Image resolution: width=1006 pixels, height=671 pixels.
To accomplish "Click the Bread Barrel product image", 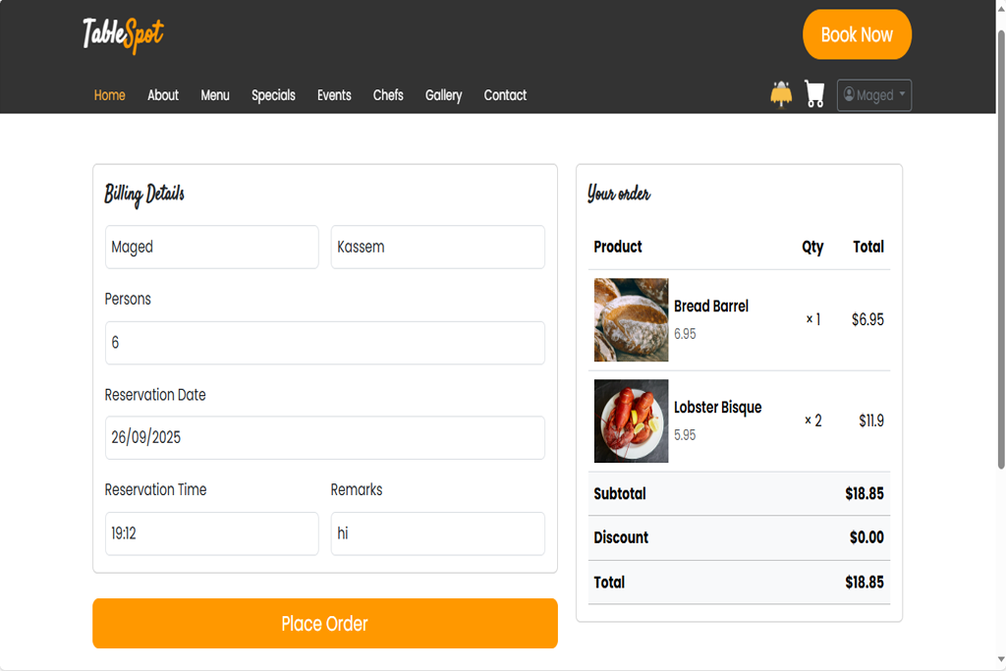I will tap(631, 319).
